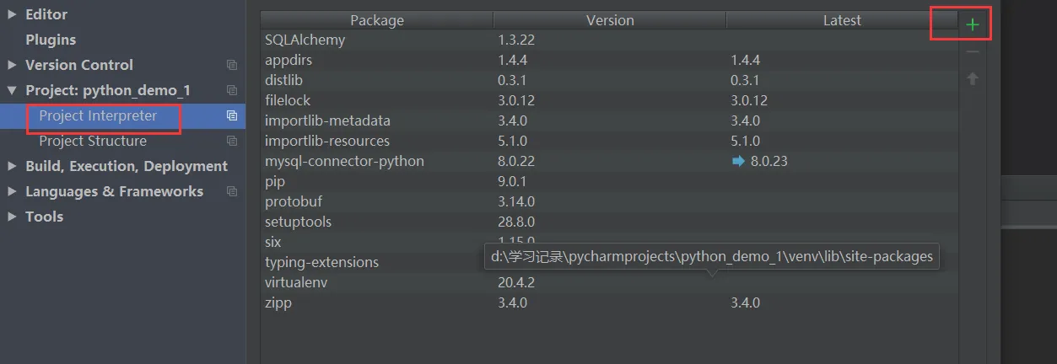The width and height of the screenshot is (1057, 364).
Task: Click the icon beside Project Structure
Action: 232,141
